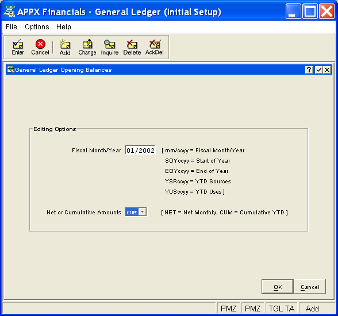Click the Net or Cumulative Amounts label
Image resolution: width=338 pixels, height=316 pixels.
(84, 213)
